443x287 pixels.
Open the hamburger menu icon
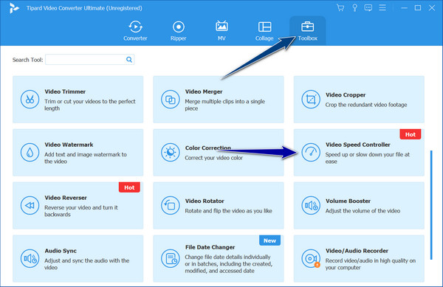pyautogui.click(x=382, y=7)
